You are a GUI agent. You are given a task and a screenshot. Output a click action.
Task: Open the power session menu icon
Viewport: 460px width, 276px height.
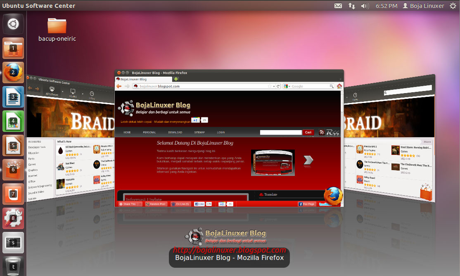(x=453, y=5)
